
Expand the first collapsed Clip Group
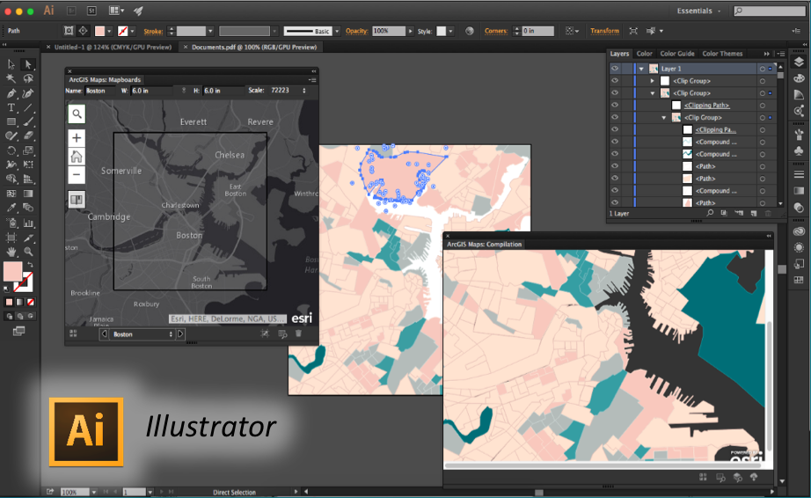[653, 81]
